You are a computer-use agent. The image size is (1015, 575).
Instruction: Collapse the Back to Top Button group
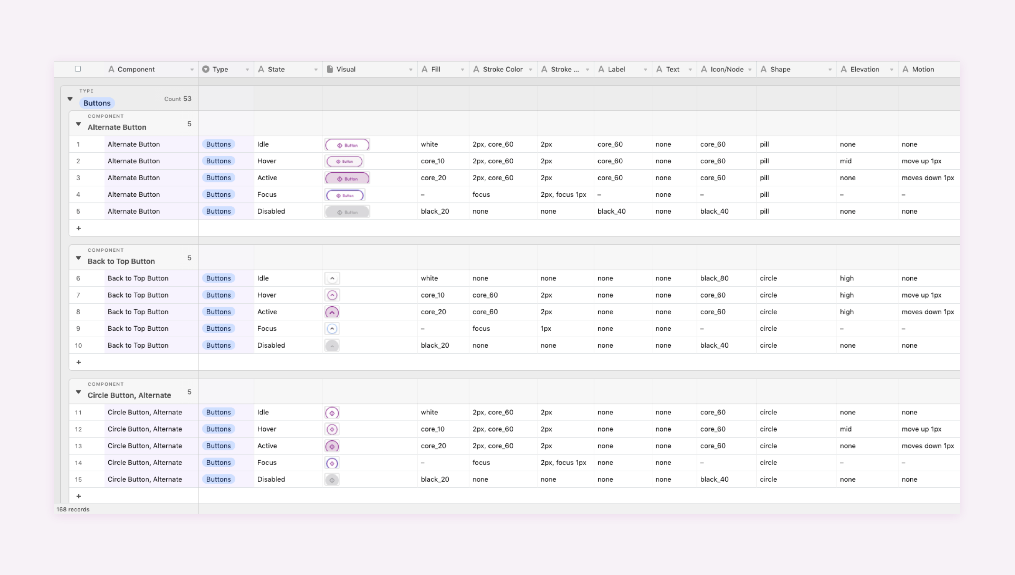point(78,257)
